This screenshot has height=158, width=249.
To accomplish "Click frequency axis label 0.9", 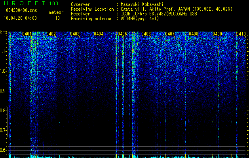I will click(x=3, y=91).
